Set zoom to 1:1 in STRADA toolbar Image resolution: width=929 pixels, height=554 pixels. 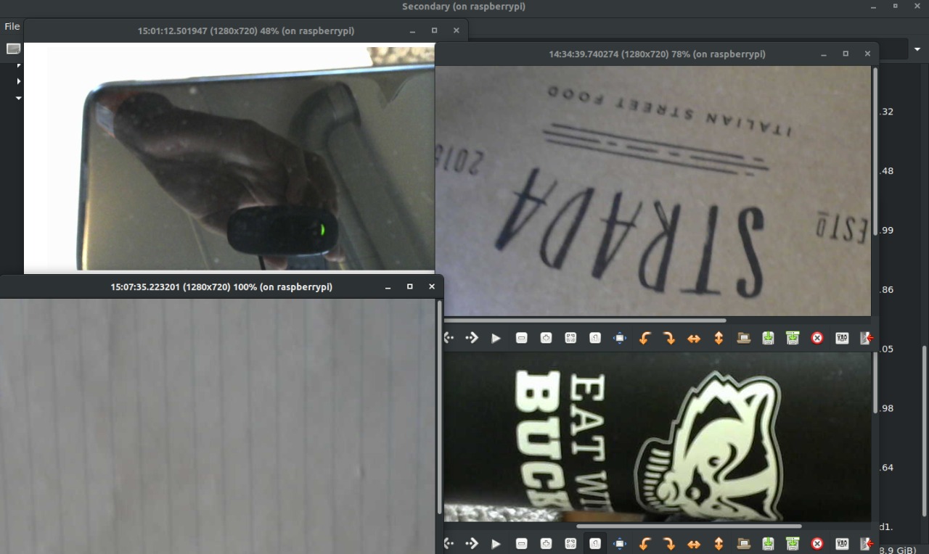(x=595, y=338)
